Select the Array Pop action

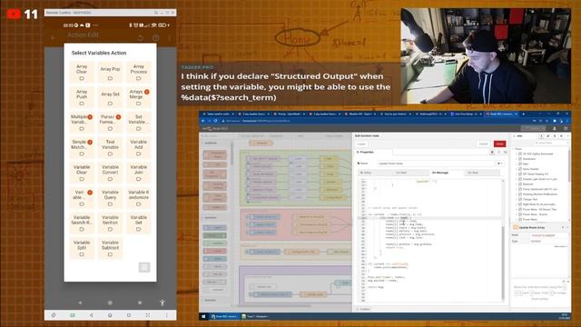110,73
